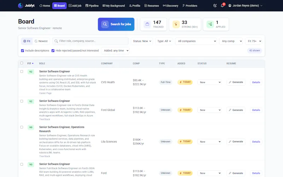Check the select-all checkbox in table header
The height and width of the screenshot is (177, 283).
pyautogui.click(x=22, y=63)
